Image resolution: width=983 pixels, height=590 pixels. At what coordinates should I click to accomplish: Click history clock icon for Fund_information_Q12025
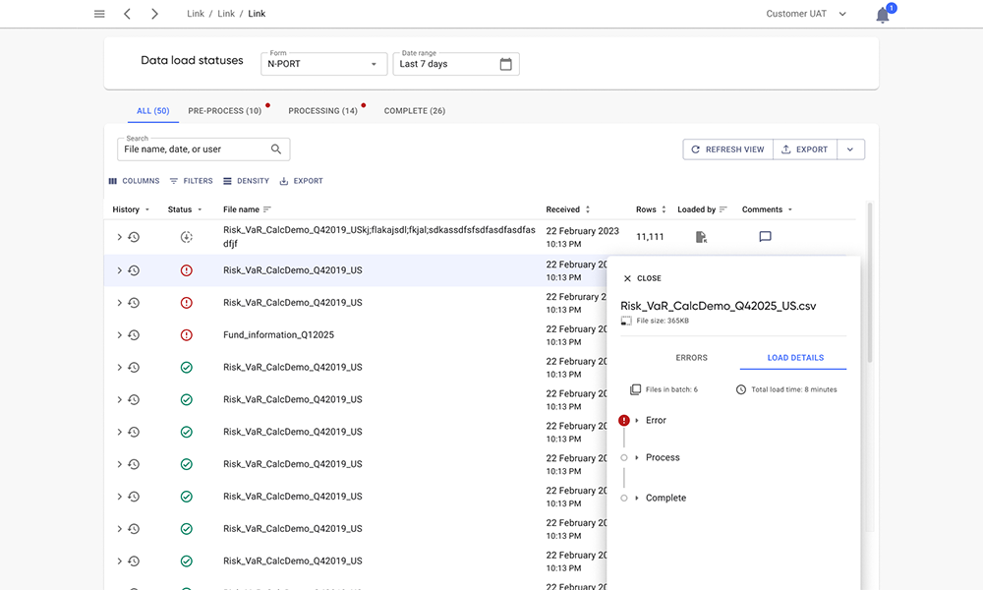click(134, 335)
